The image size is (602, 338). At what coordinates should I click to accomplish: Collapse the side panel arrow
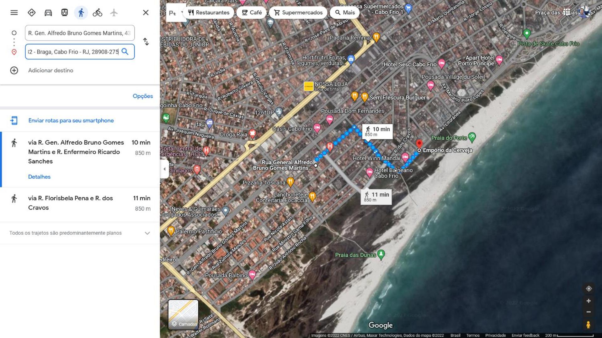point(164,169)
